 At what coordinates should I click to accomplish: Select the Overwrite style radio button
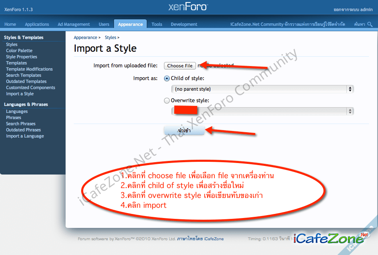167,101
